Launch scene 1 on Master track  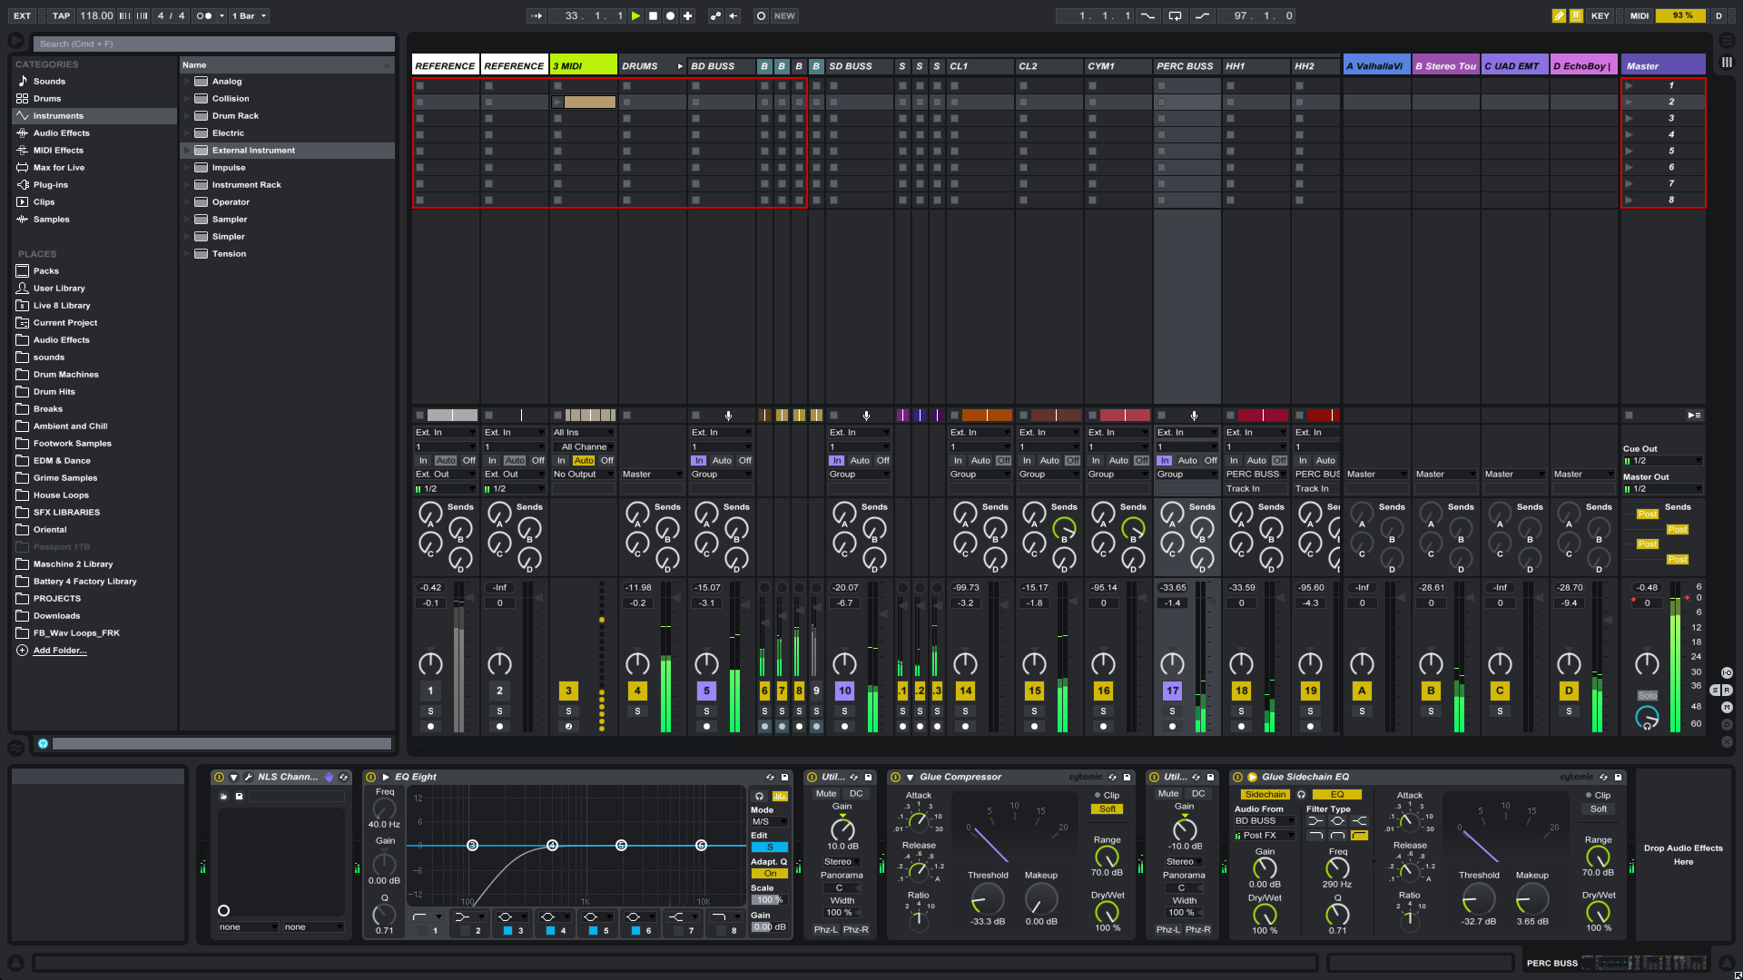[1630, 85]
